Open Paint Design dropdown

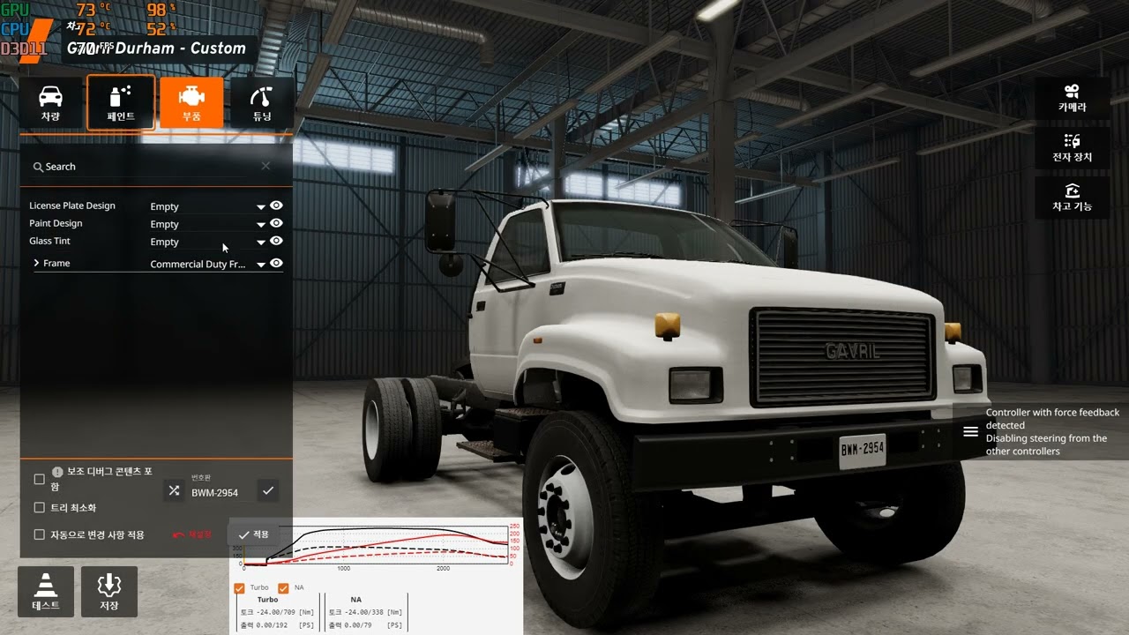[x=207, y=224]
